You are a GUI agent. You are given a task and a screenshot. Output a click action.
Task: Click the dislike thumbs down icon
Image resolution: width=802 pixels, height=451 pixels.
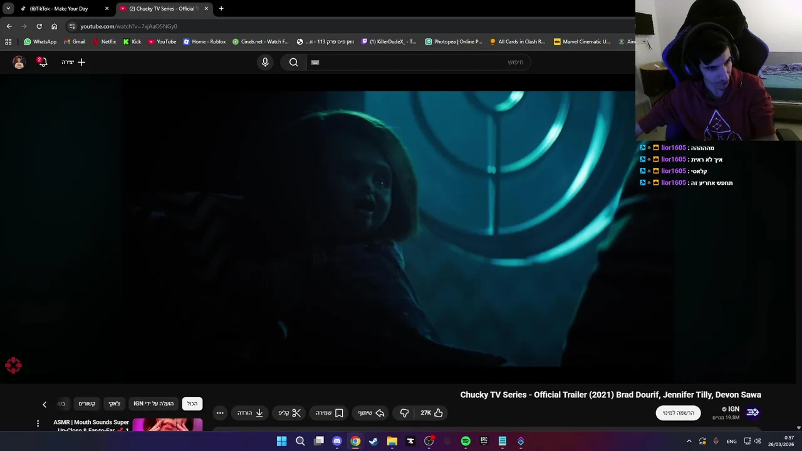tap(404, 413)
